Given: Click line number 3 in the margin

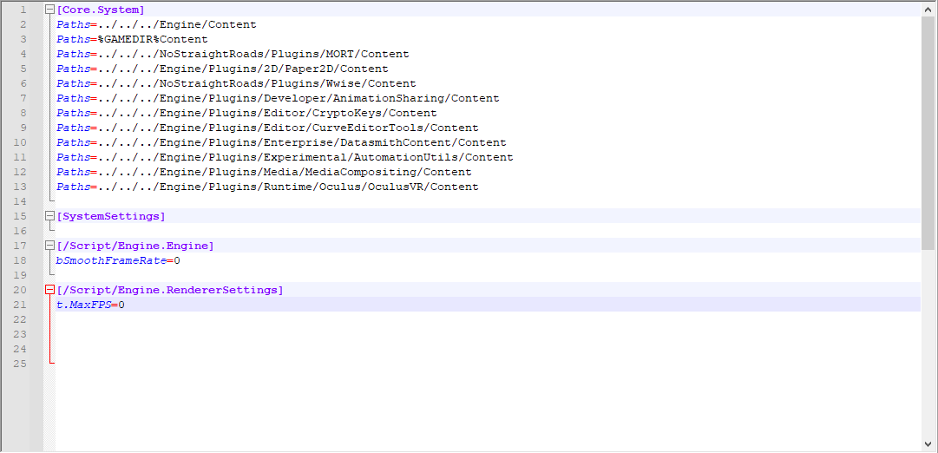Looking at the screenshot, I should (23, 39).
